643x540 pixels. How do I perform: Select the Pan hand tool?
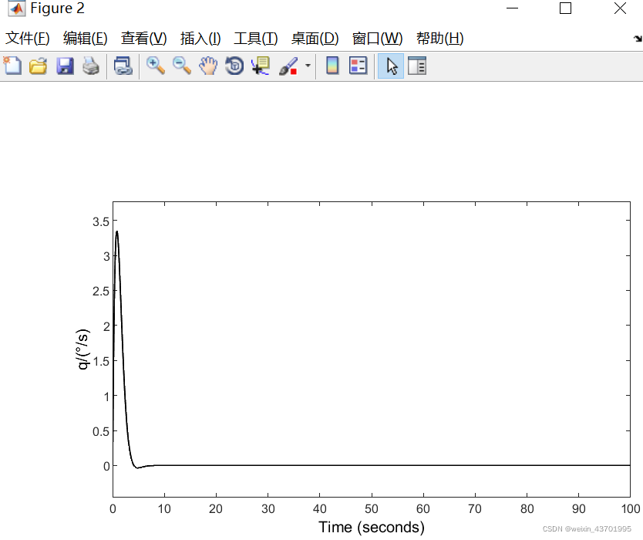(x=208, y=66)
